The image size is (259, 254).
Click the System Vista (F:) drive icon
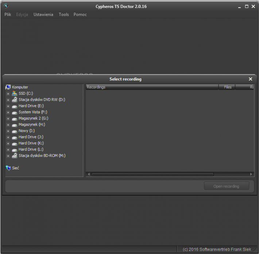(15, 113)
